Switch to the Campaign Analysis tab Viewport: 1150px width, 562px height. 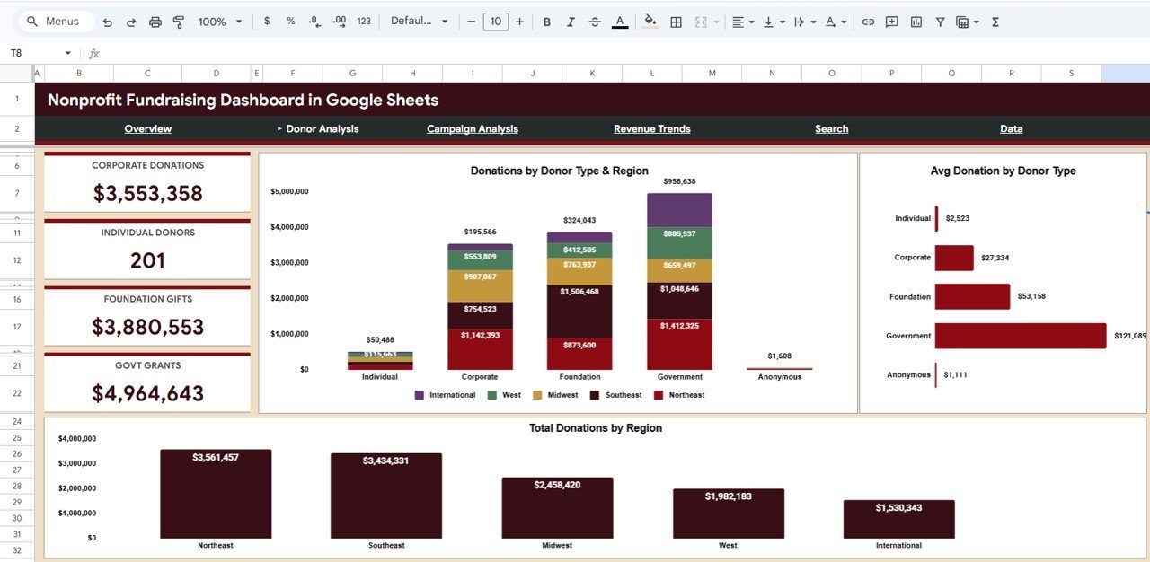click(472, 128)
